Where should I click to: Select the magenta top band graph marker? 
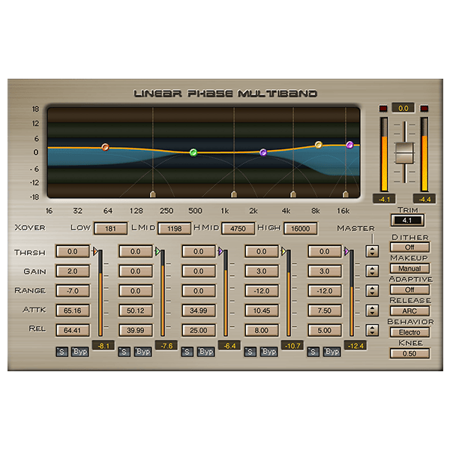[349, 145]
